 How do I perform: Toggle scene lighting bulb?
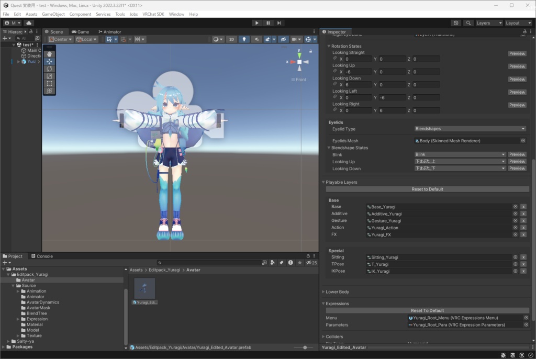[x=244, y=39]
